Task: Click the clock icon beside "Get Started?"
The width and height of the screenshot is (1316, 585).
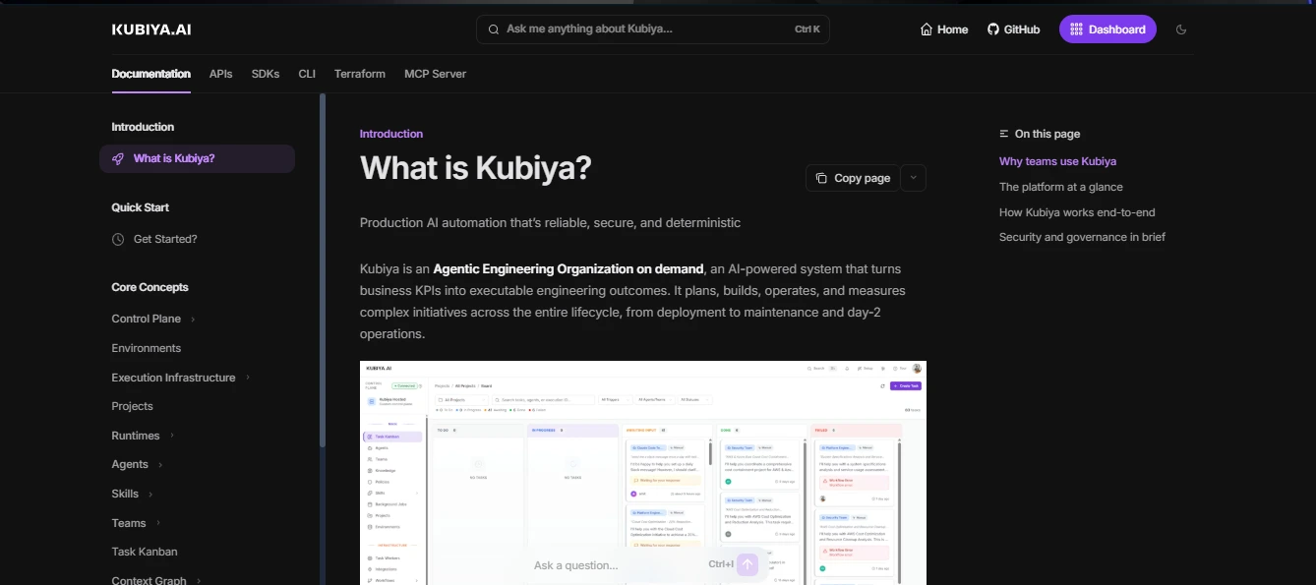Action: pos(117,238)
